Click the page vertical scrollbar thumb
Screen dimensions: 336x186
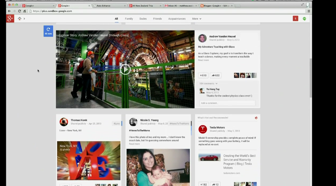[311, 78]
